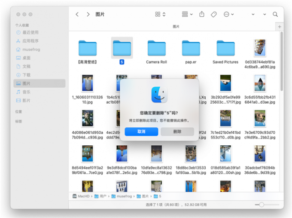The height and width of the screenshot is (218, 292).
Task: Go forward with the right chevron arrow
Action: click(88, 14)
